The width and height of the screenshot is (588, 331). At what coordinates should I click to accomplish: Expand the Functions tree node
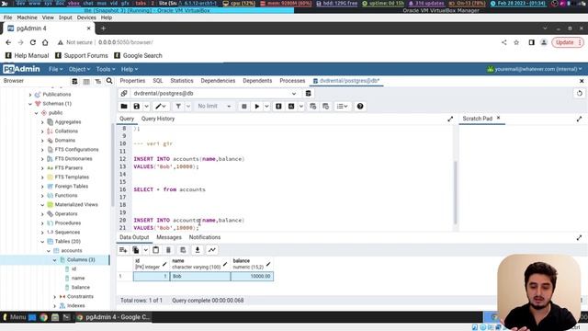[42, 196]
